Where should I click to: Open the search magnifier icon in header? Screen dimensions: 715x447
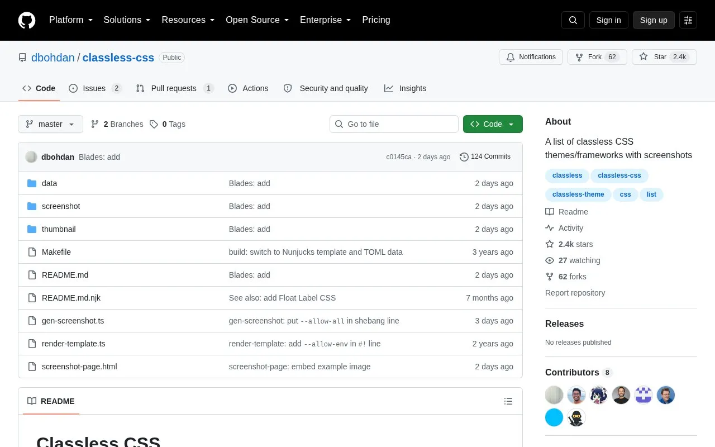tap(573, 20)
